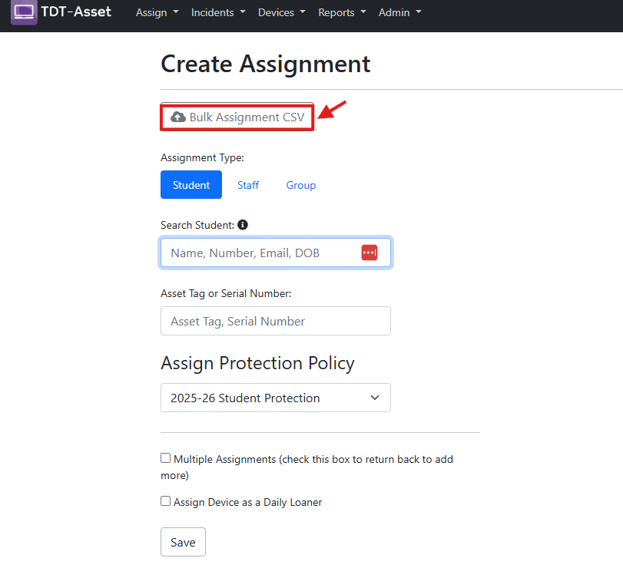623x578 pixels.
Task: Click the Bulk Assignment CSV button
Action: pos(237,117)
